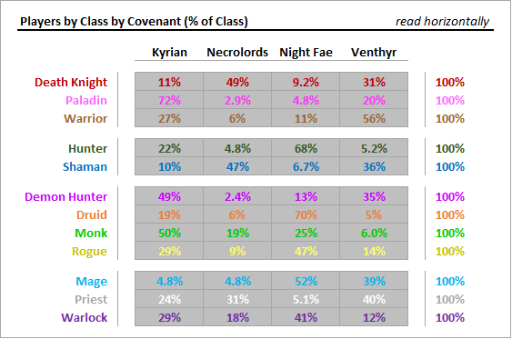This screenshot has width=512, height=339.
Task: Select the Demon Hunter row label
Action: pyautogui.click(x=66, y=196)
